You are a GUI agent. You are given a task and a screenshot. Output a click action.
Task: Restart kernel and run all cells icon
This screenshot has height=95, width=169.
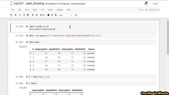[x=56, y=15]
